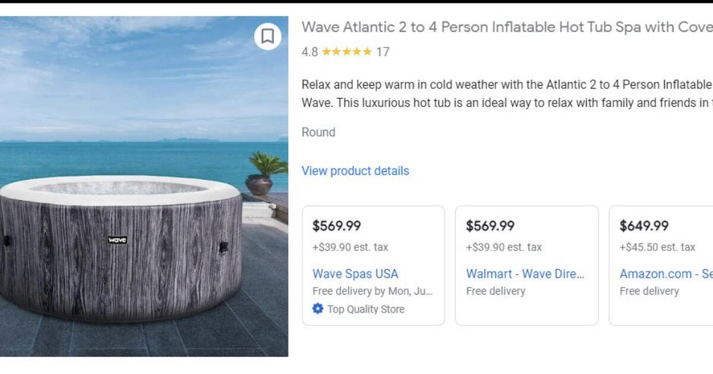Open the View product details link
713x374 pixels.
[355, 171]
